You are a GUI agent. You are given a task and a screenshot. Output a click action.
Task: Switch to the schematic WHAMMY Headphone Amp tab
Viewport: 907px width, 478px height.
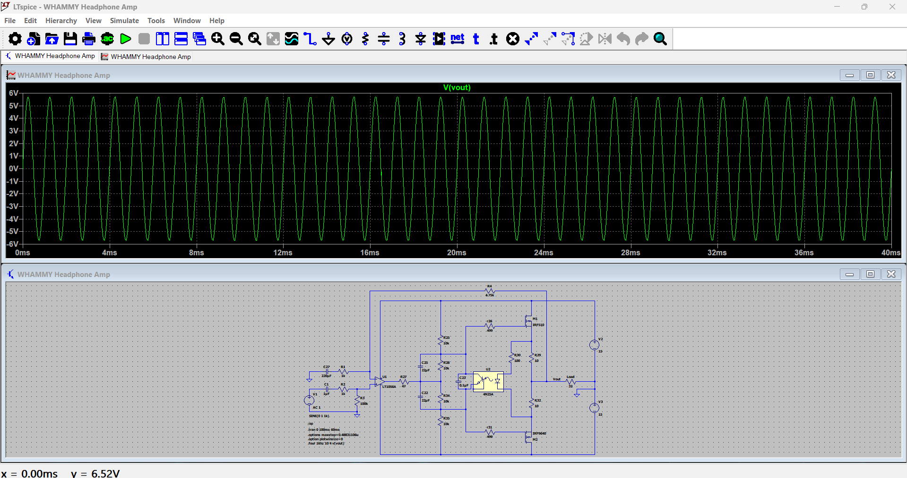point(50,56)
